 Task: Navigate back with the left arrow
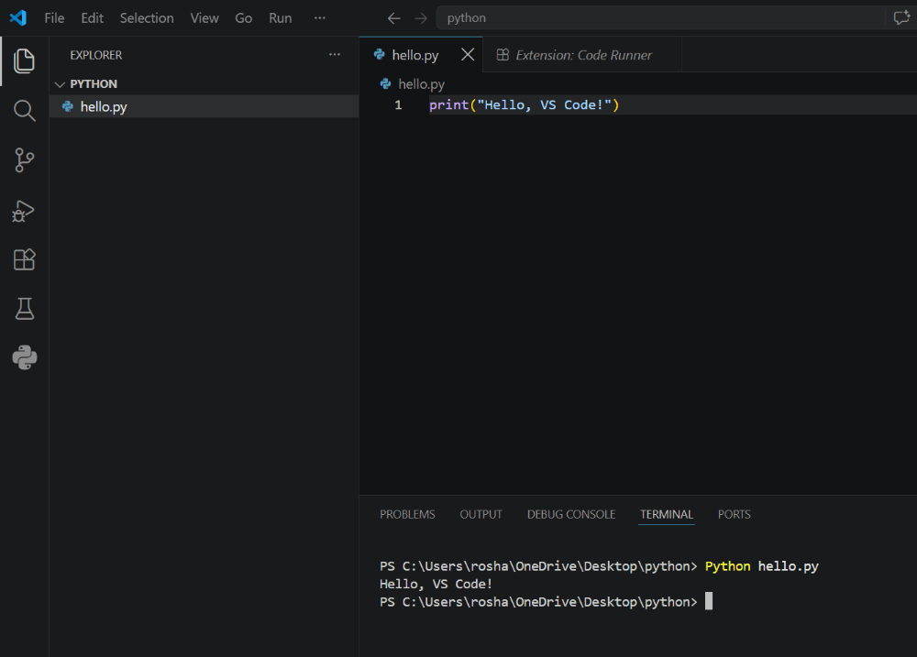[393, 18]
